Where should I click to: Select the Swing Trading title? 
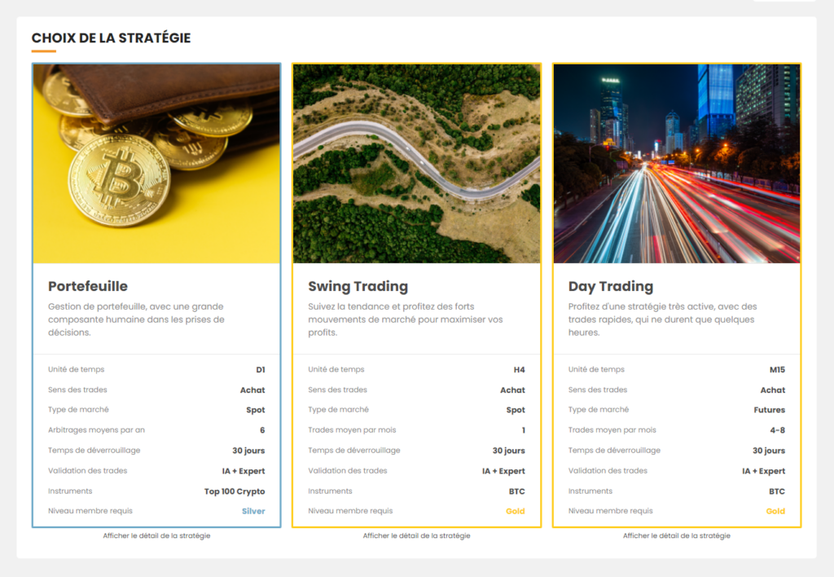tap(358, 286)
